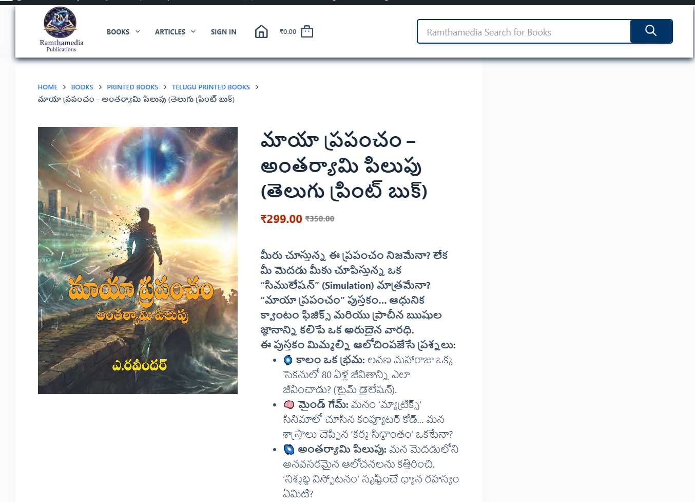Open the BOOKS menu item

118,32
